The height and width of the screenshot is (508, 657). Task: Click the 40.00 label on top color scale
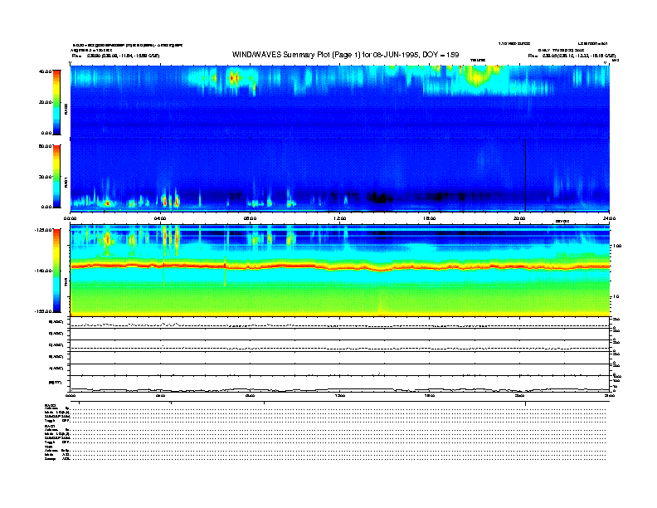tap(45, 71)
